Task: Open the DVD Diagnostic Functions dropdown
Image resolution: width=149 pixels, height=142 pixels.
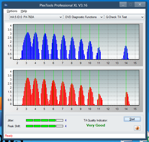Action: tap(84, 17)
